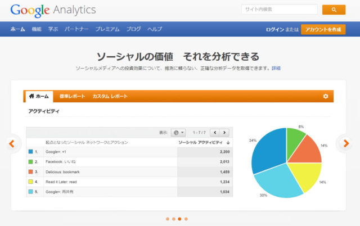
Task: Open ブログ in the navigation bar
Action: [x=134, y=29]
